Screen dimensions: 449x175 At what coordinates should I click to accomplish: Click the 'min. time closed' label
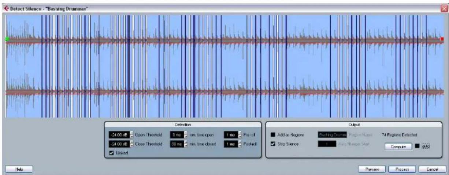(203, 144)
